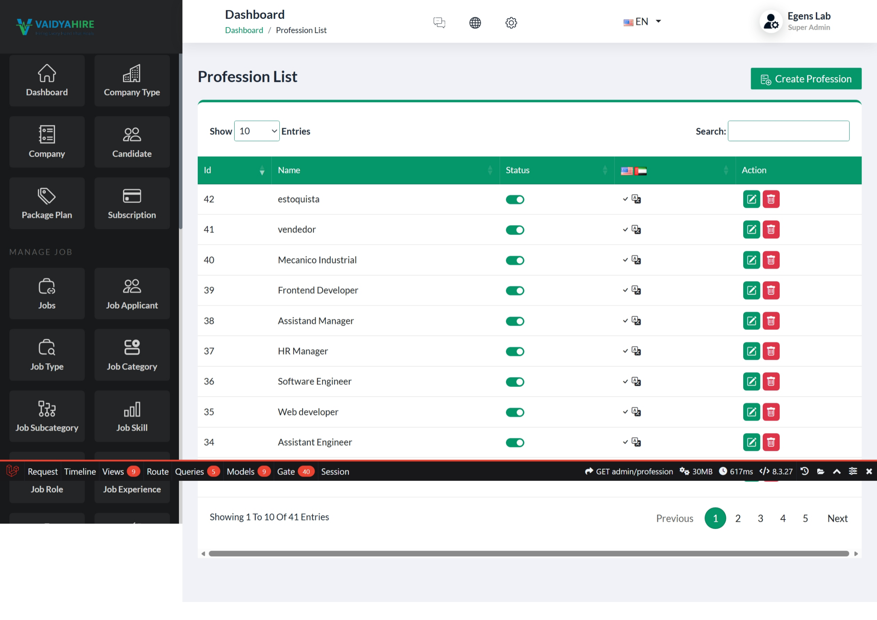Screen dimensions: 877x620
Task: Open the settings gear icon
Action: pos(511,23)
